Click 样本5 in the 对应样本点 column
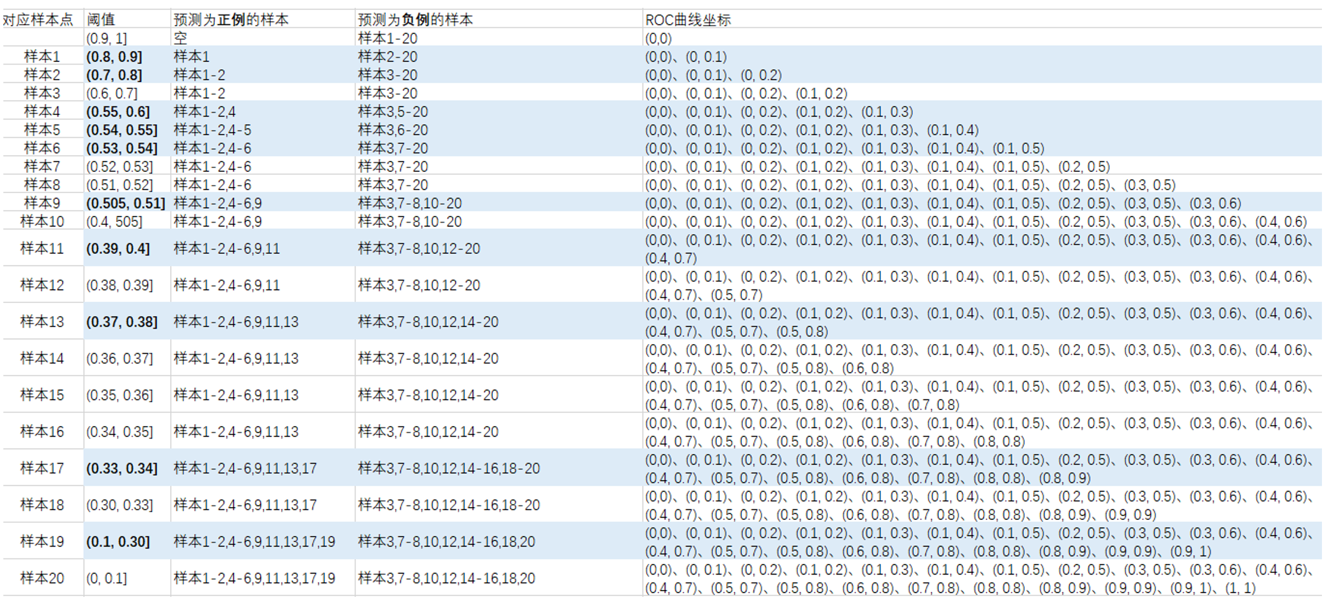Viewport: 1332px width, 603px height. 42,130
